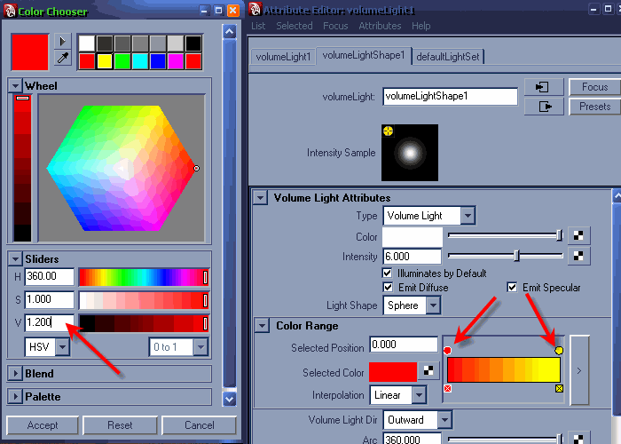
Task: Open the Attributes menu
Action: (380, 26)
